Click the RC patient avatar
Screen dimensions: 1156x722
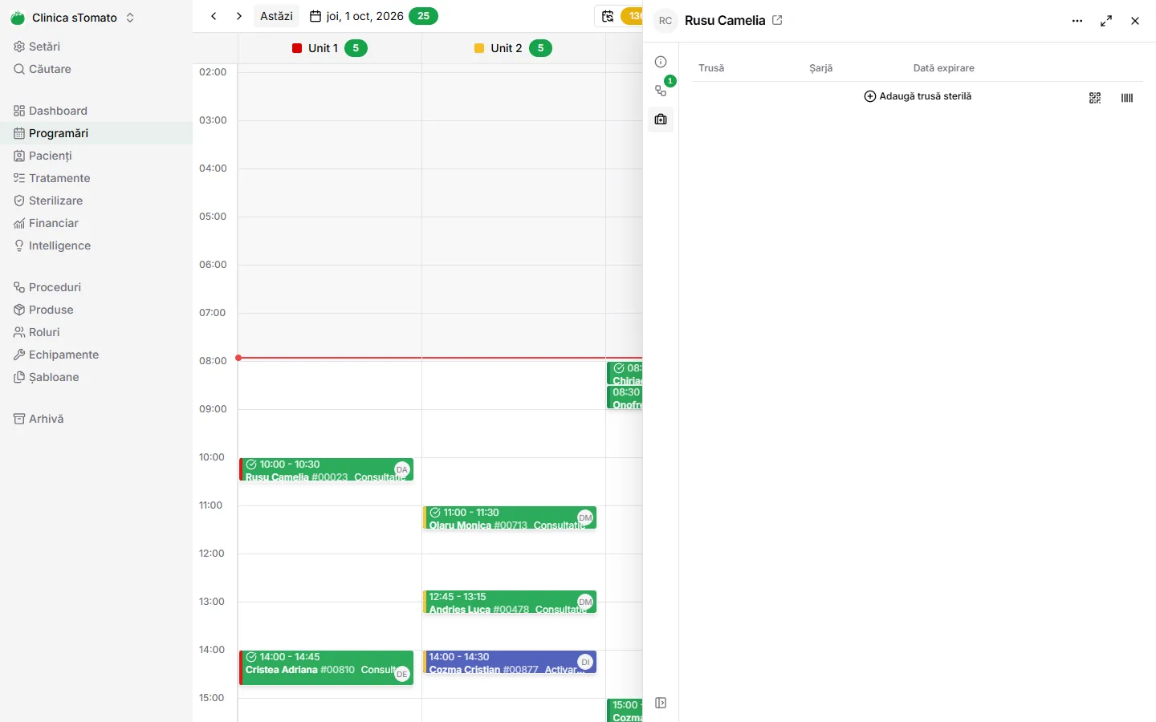point(666,21)
